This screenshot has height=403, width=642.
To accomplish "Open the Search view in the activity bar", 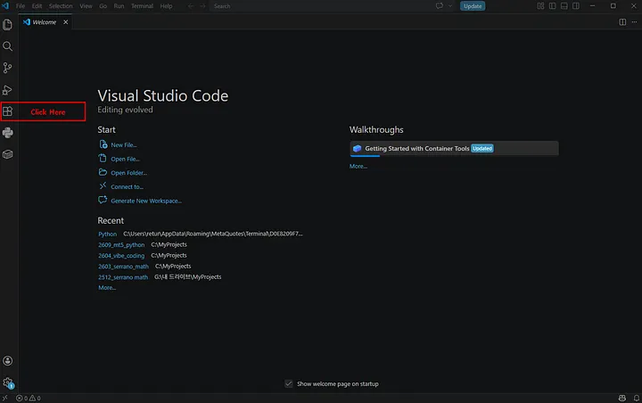I will tap(7, 46).
